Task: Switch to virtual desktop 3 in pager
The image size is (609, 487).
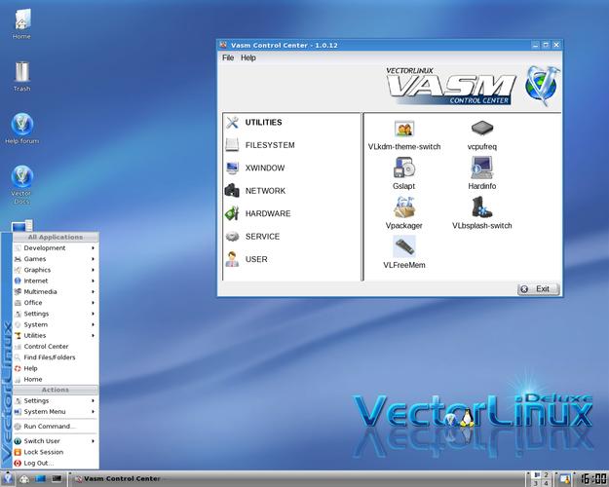Action: (536, 483)
